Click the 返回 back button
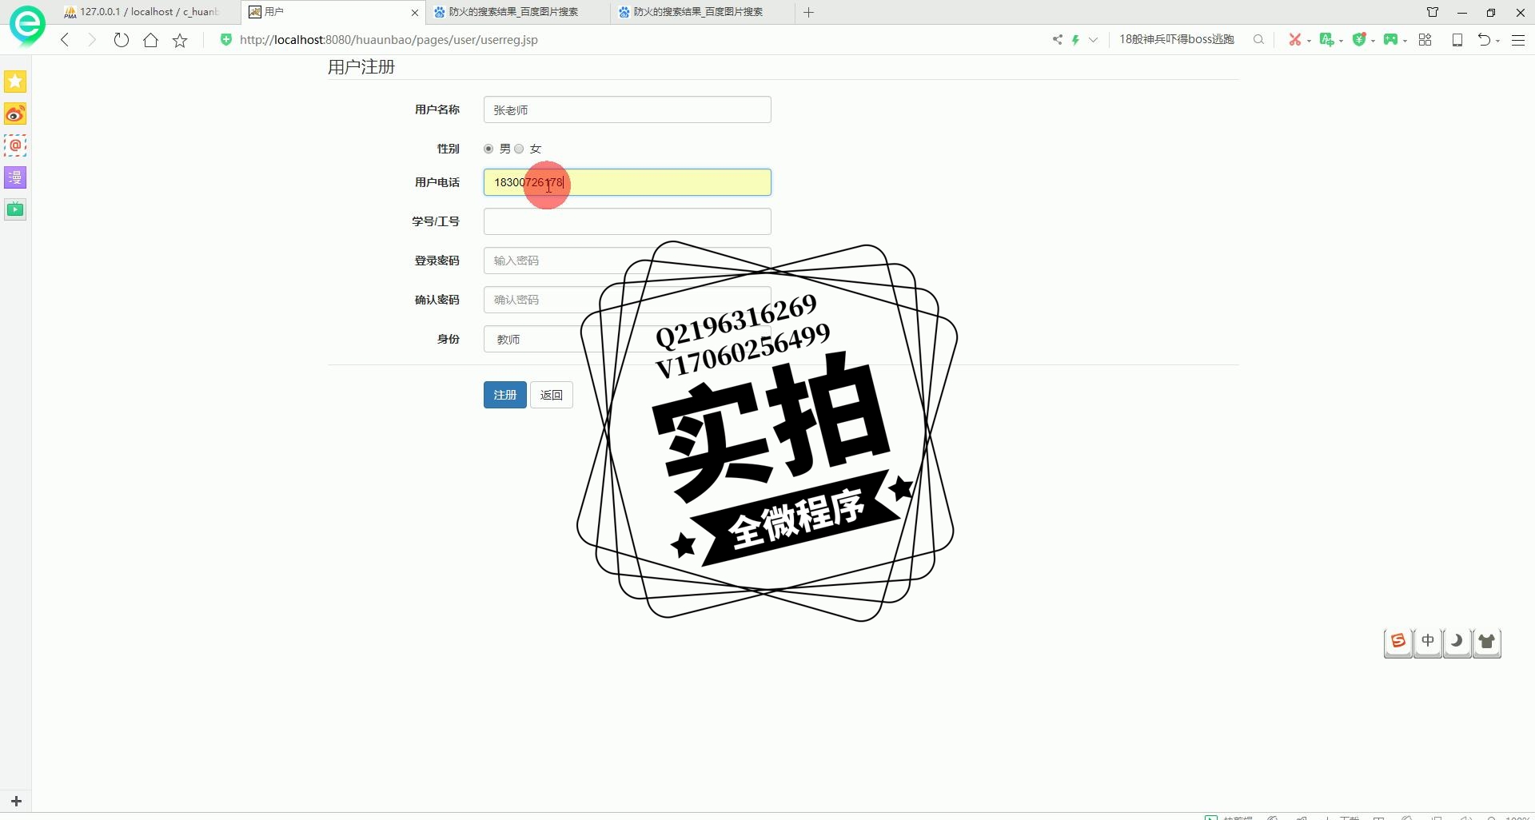Image resolution: width=1535 pixels, height=820 pixels. coord(551,395)
